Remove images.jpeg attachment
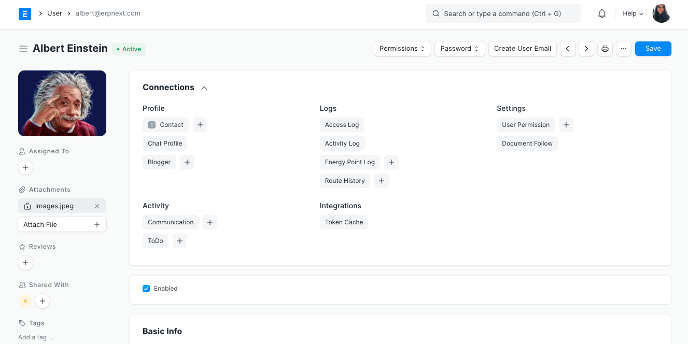Image resolution: width=688 pixels, height=344 pixels. pyautogui.click(x=97, y=206)
